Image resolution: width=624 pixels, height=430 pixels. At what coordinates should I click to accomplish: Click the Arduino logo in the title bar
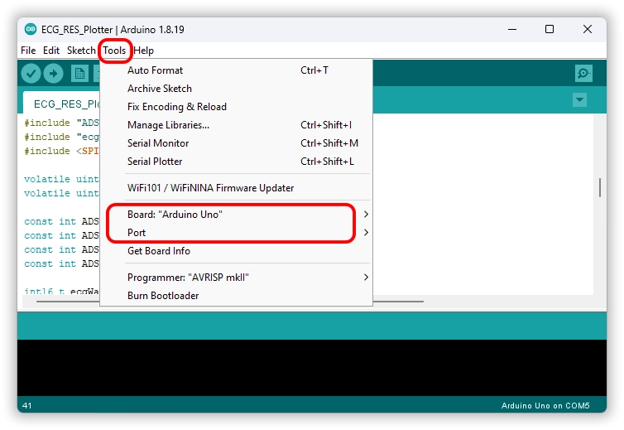click(x=31, y=29)
